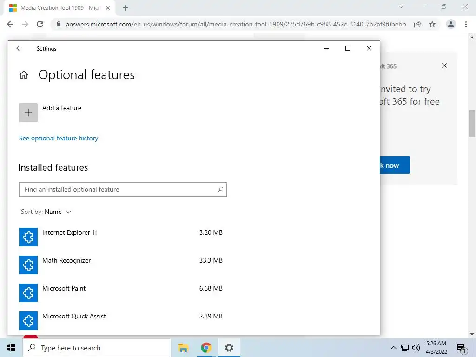Click the taskbar Type here to search box
The width and height of the screenshot is (476, 357).
point(97,348)
